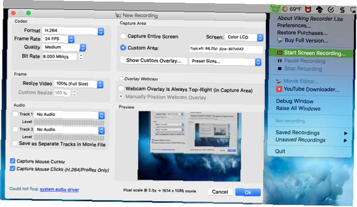The image size is (357, 207).
Task: Enable the audio Track 2 checkbox
Action: 15,129
